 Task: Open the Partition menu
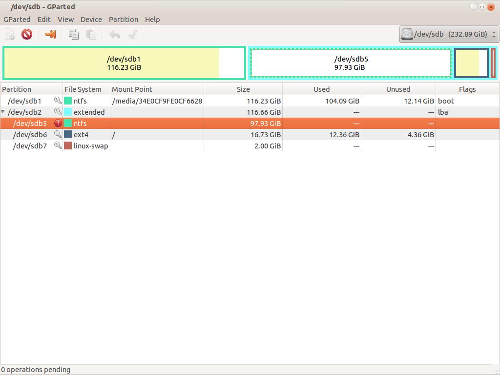pyautogui.click(x=123, y=20)
